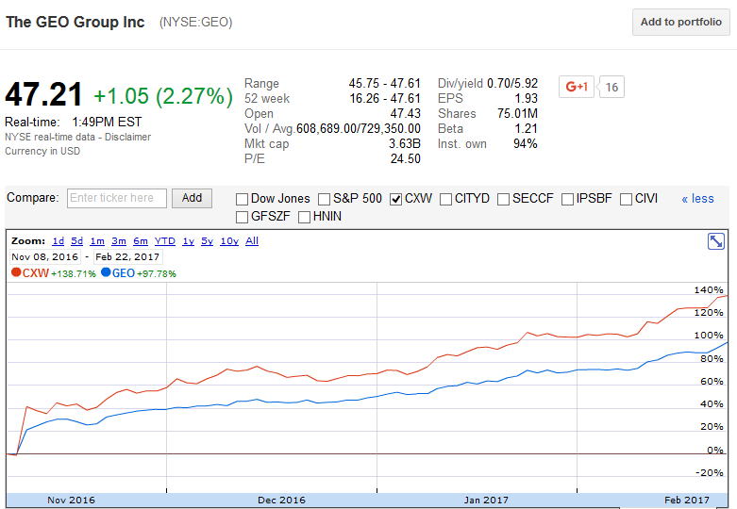This screenshot has width=737, height=509.
Task: Click Nov 2016 on timeline
Action: point(71,501)
